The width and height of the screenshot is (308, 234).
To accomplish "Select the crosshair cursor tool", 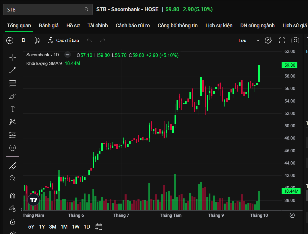I will pos(13,57).
